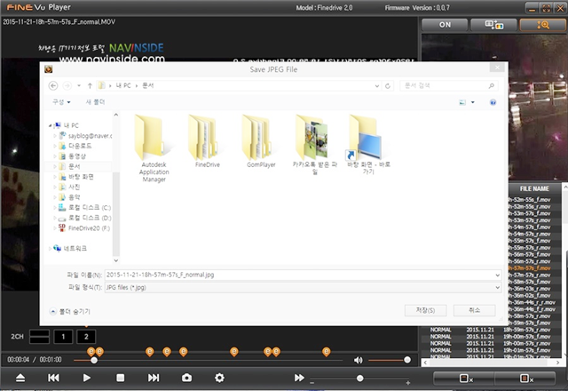
Task: Go up one folder level in dialog
Action: click(90, 85)
